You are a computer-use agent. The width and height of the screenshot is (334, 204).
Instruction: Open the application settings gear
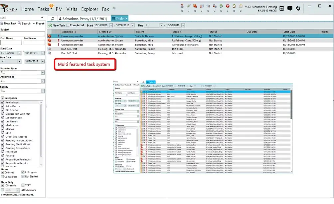click(x=298, y=8)
